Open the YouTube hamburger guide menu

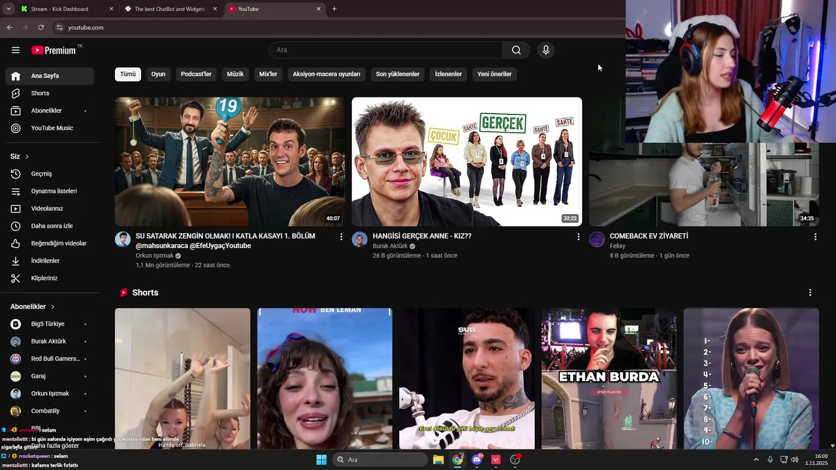(16, 50)
